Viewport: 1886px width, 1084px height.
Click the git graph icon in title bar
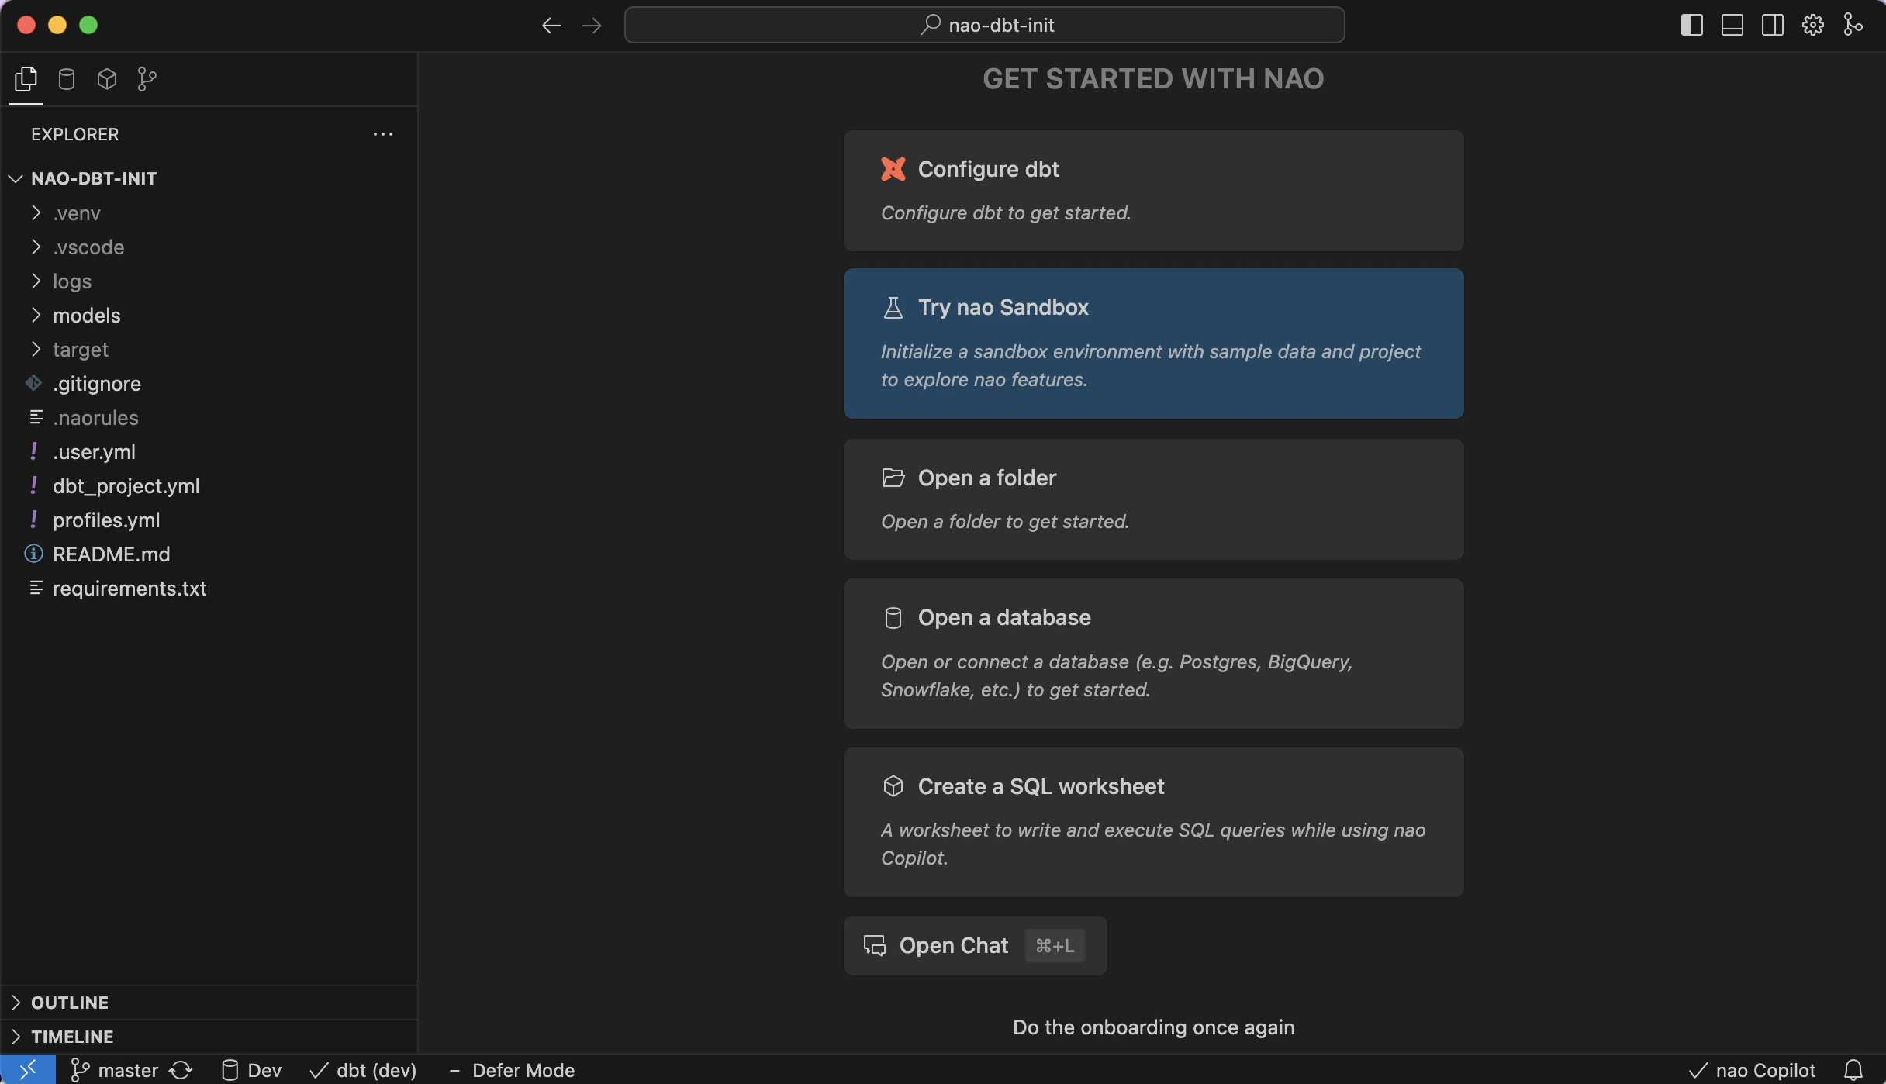pos(1853,26)
